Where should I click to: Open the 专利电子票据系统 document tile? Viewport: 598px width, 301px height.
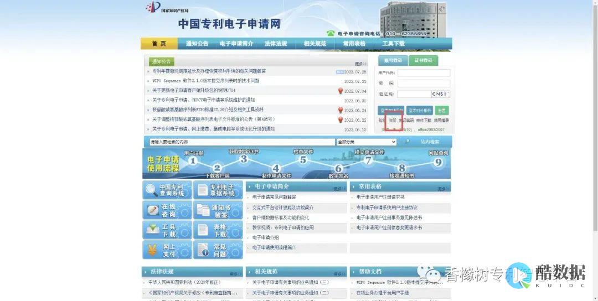tap(218, 190)
